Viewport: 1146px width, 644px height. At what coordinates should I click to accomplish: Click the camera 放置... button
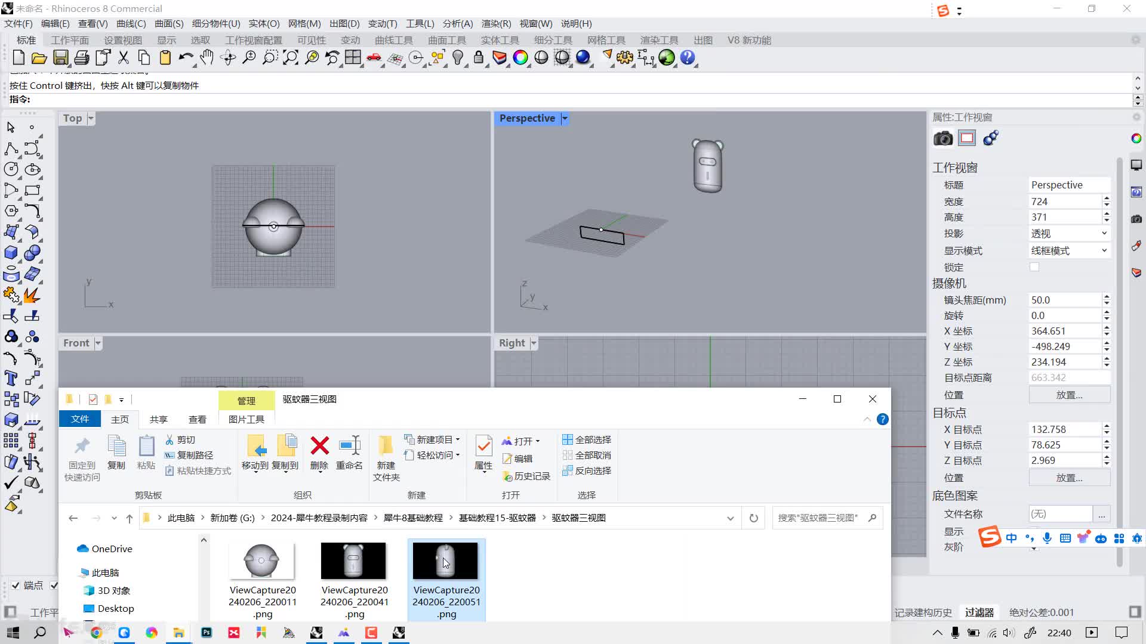(1069, 395)
